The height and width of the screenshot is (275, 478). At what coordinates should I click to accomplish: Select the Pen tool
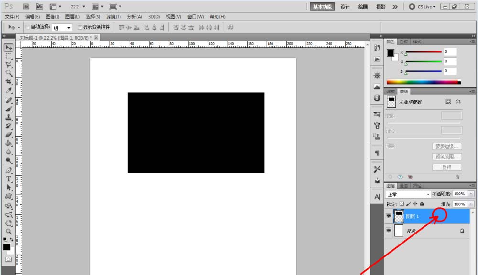(x=9, y=170)
